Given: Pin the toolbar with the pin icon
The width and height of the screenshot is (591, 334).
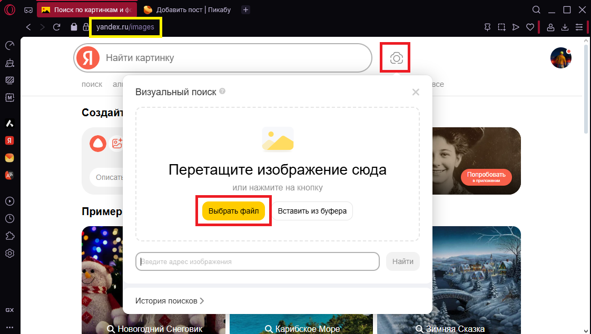Looking at the screenshot, I should point(487,27).
